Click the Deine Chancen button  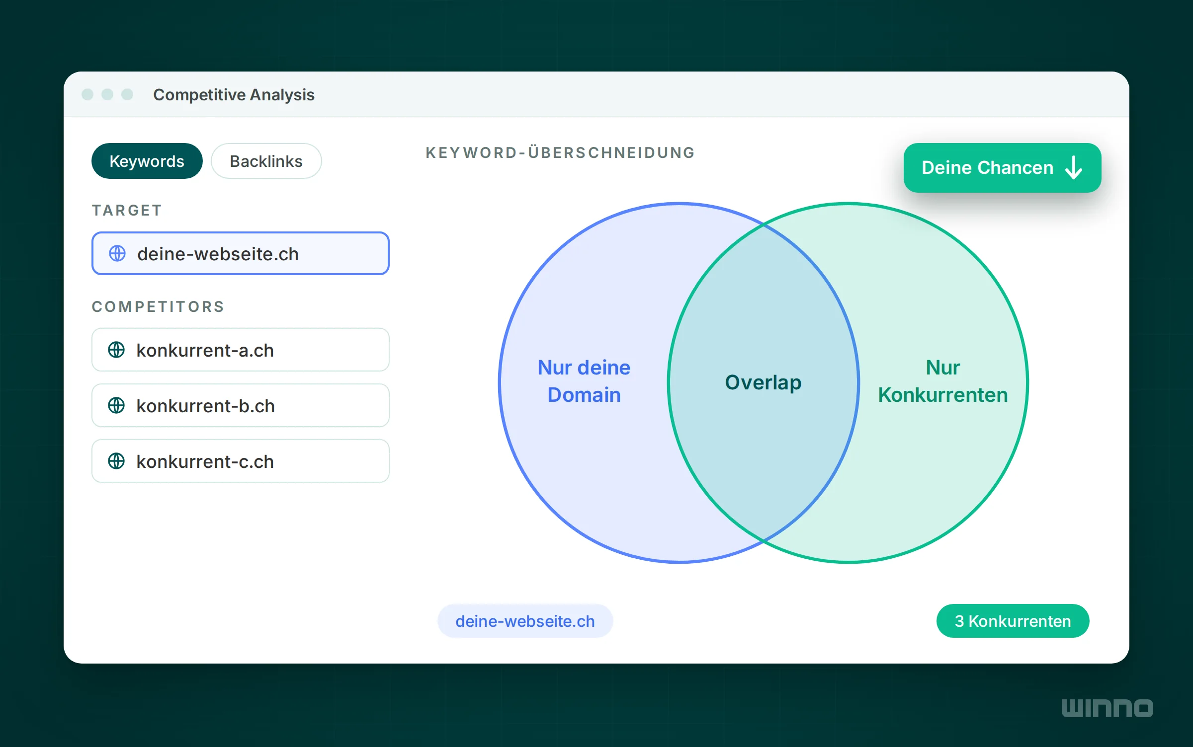pos(1002,168)
